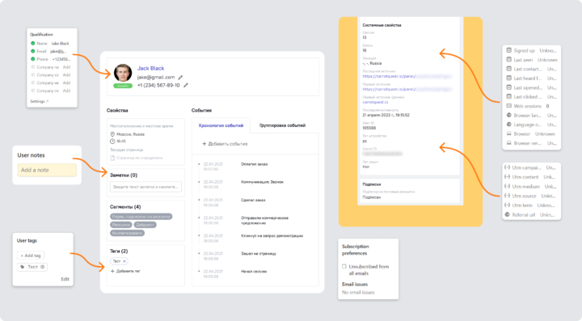The image size is (582, 321).
Task: Open the Зашел на страницу event
Action: [259, 254]
